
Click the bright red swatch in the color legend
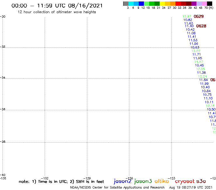pos(178,4)
